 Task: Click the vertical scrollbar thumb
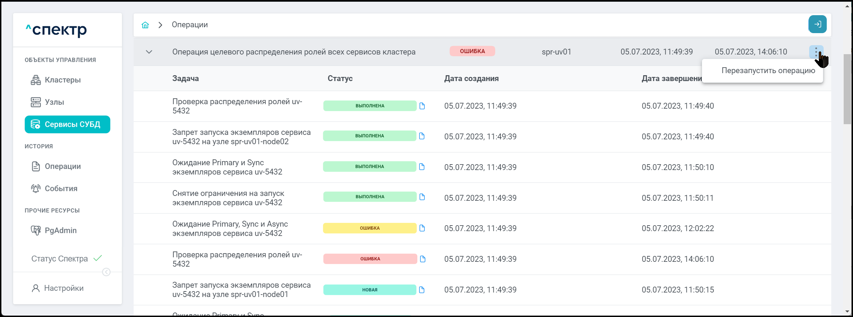(x=847, y=89)
